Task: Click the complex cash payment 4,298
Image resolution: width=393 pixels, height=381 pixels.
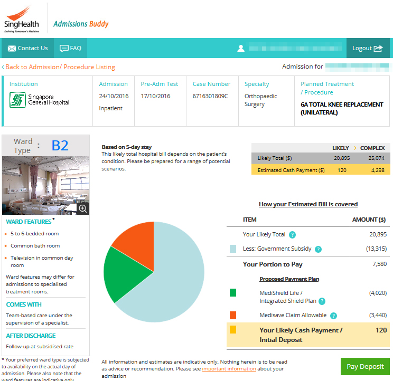Action: [378, 170]
